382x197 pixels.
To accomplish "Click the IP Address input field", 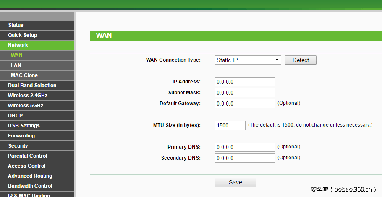I will click(x=244, y=82).
